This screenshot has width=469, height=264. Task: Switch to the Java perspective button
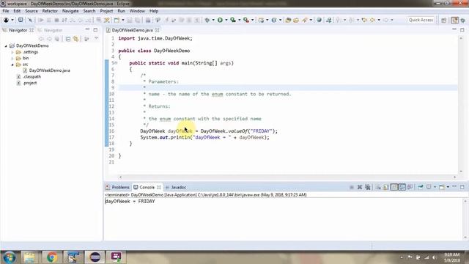pyautogui.click(x=454, y=20)
